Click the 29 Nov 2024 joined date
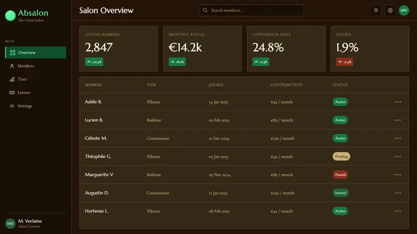 [x=219, y=175]
